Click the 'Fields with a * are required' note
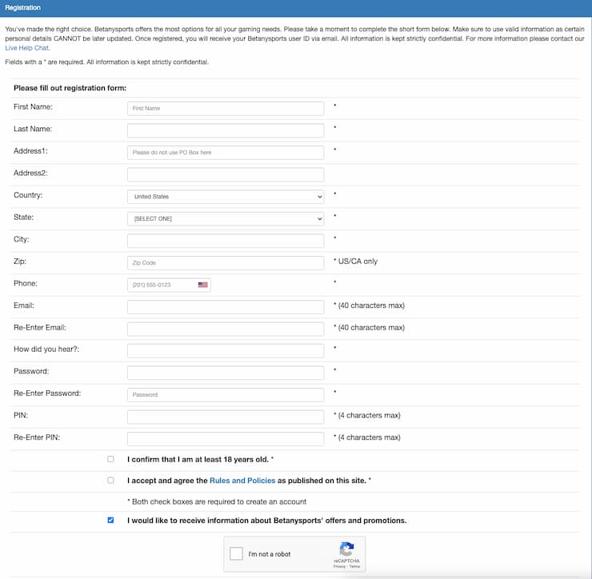This screenshot has height=579, width=592. [x=106, y=62]
